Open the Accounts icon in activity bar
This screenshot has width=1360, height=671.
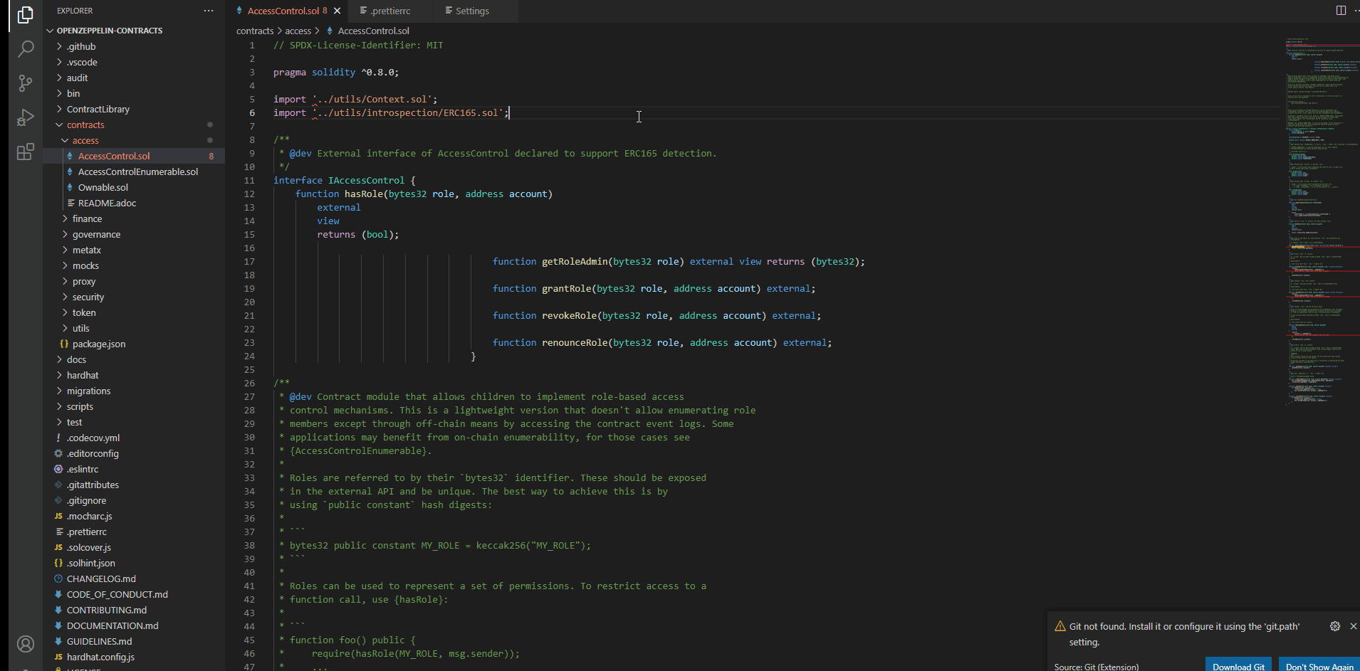26,644
